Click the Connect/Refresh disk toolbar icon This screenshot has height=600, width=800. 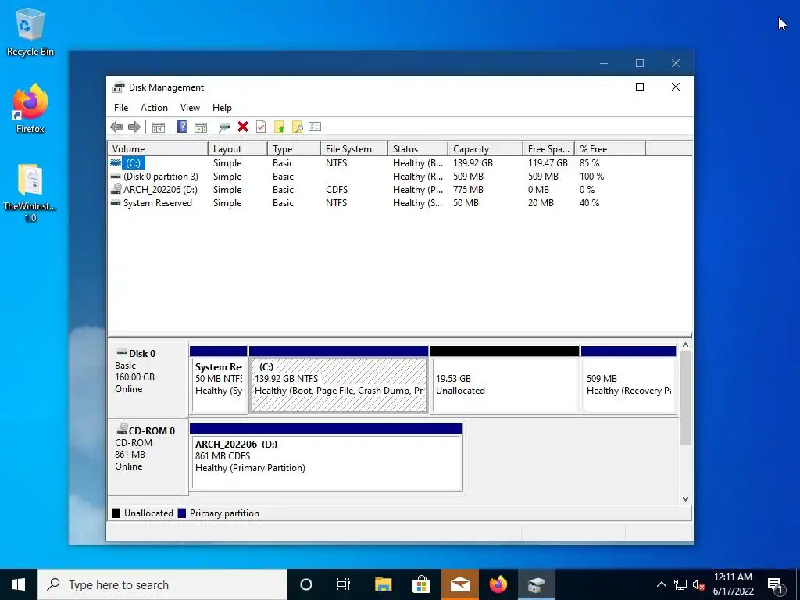tap(224, 127)
